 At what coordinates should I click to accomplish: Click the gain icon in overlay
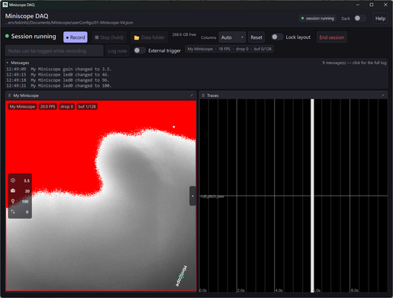click(x=13, y=180)
